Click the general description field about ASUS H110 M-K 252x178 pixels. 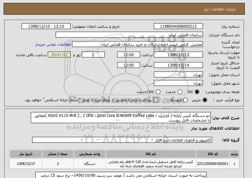121,118
